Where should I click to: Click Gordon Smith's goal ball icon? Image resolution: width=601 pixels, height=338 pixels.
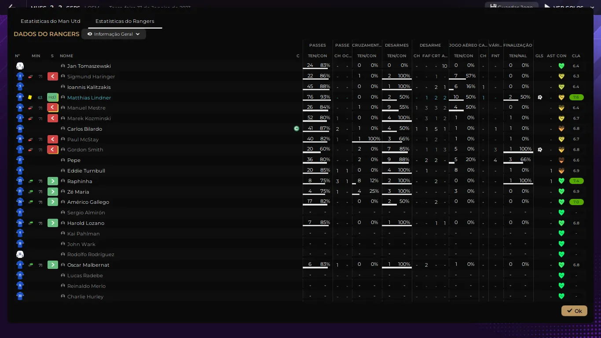point(540,150)
